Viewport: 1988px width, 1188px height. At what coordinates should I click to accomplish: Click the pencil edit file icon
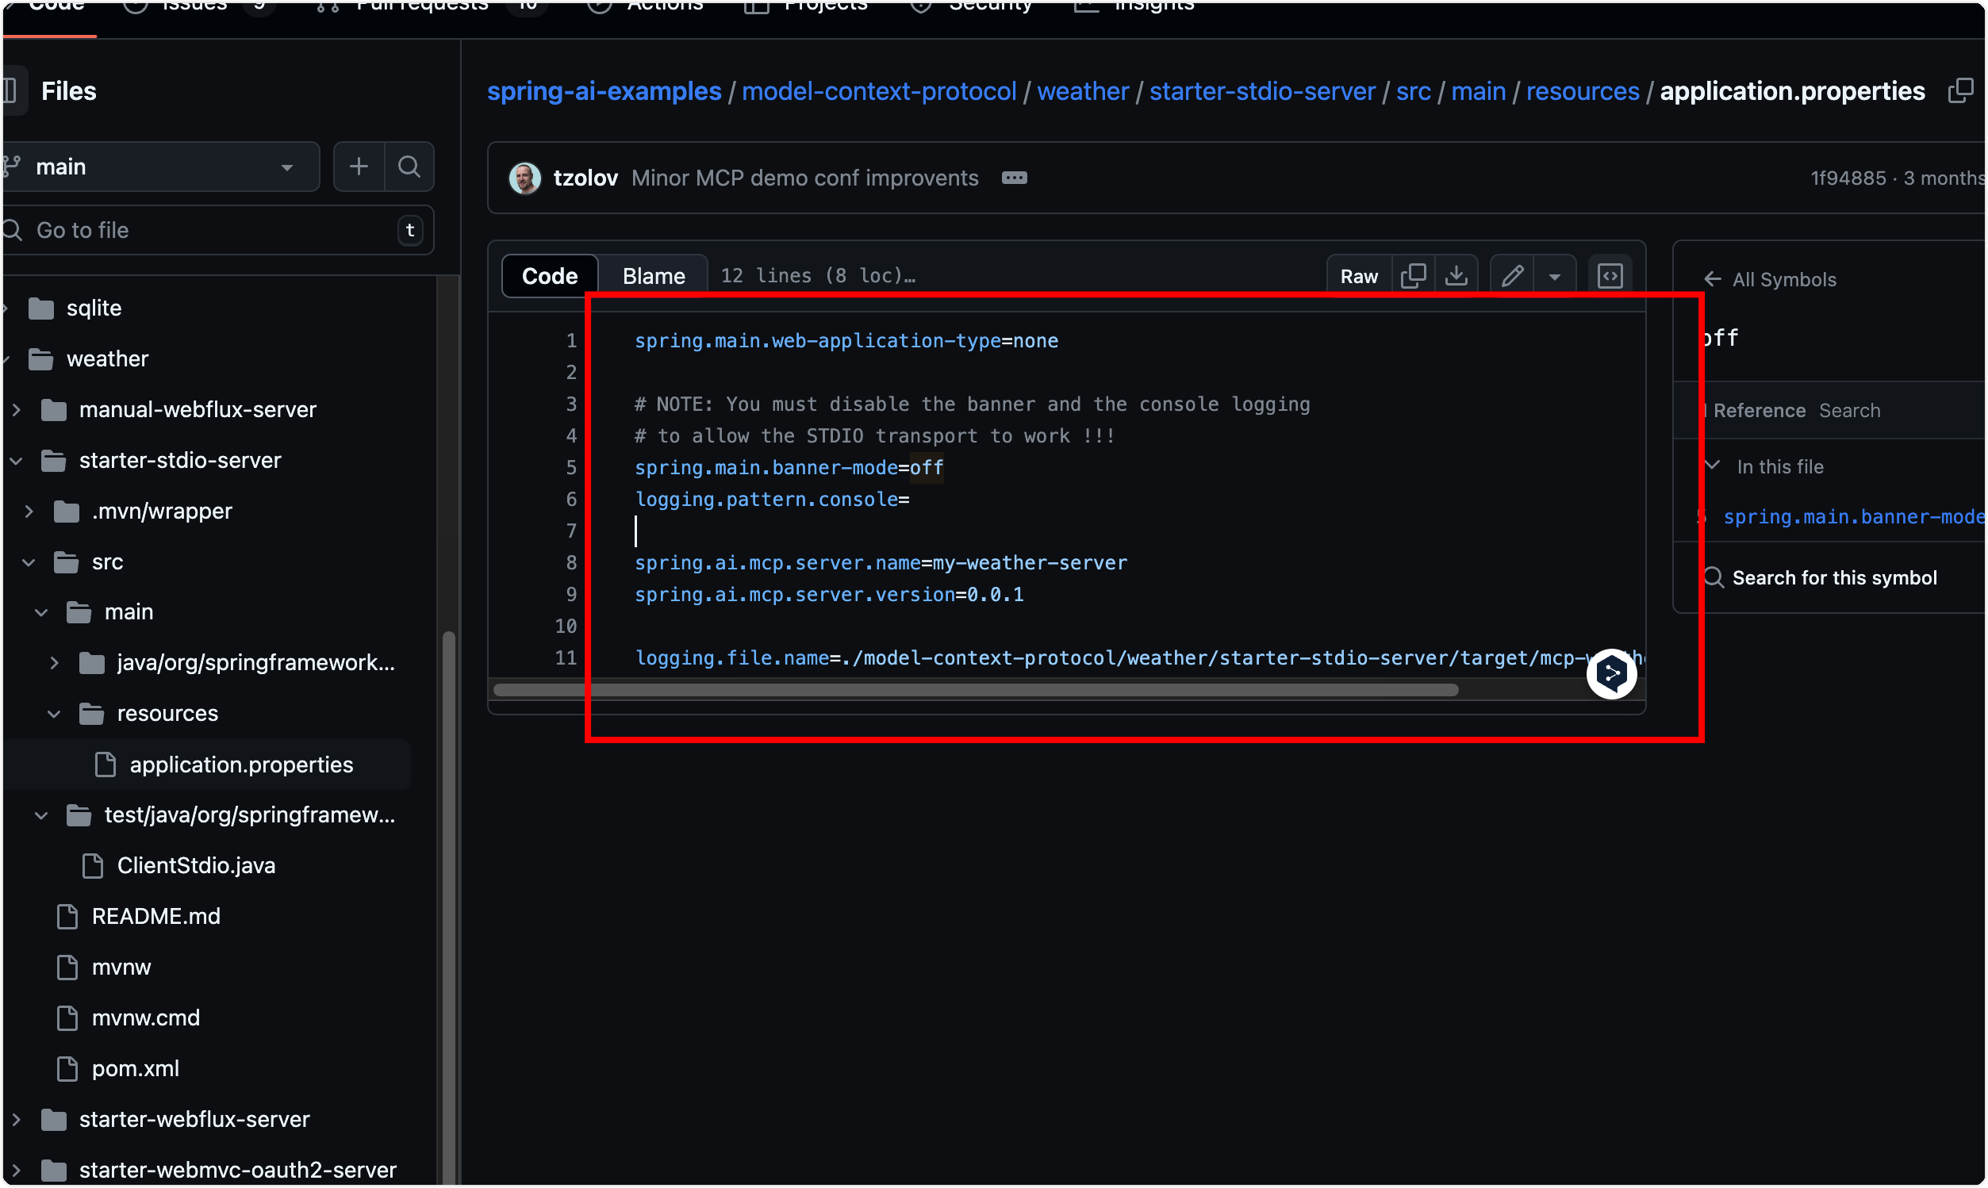point(1511,276)
